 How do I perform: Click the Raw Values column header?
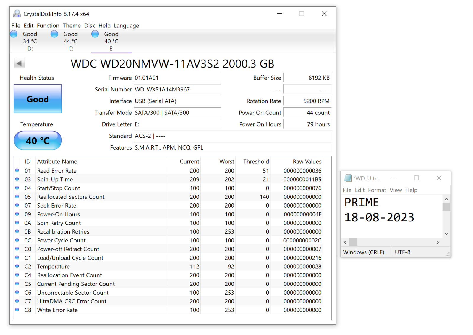click(307, 162)
